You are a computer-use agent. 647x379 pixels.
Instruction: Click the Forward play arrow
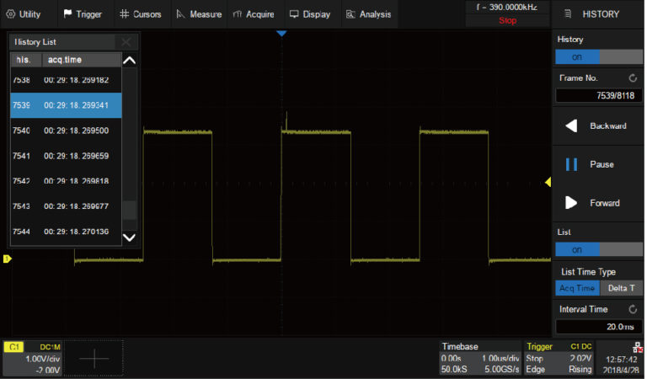click(x=571, y=203)
